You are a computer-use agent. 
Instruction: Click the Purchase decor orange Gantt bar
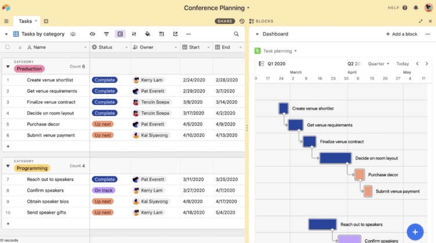tap(360, 174)
